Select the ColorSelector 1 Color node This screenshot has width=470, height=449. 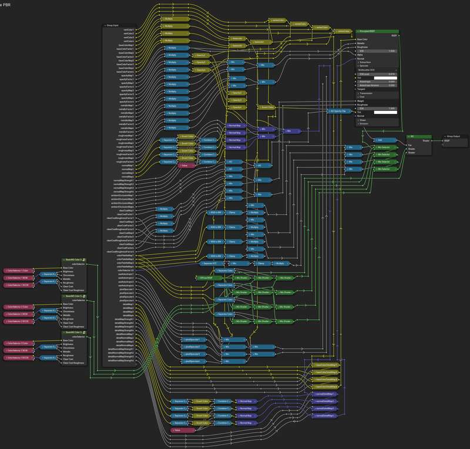point(19,271)
